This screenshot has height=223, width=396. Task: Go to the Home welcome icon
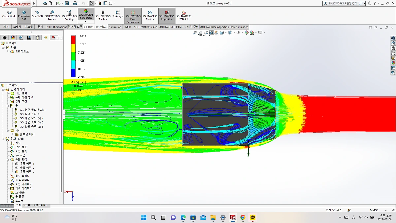pyautogui.click(x=45, y=3)
